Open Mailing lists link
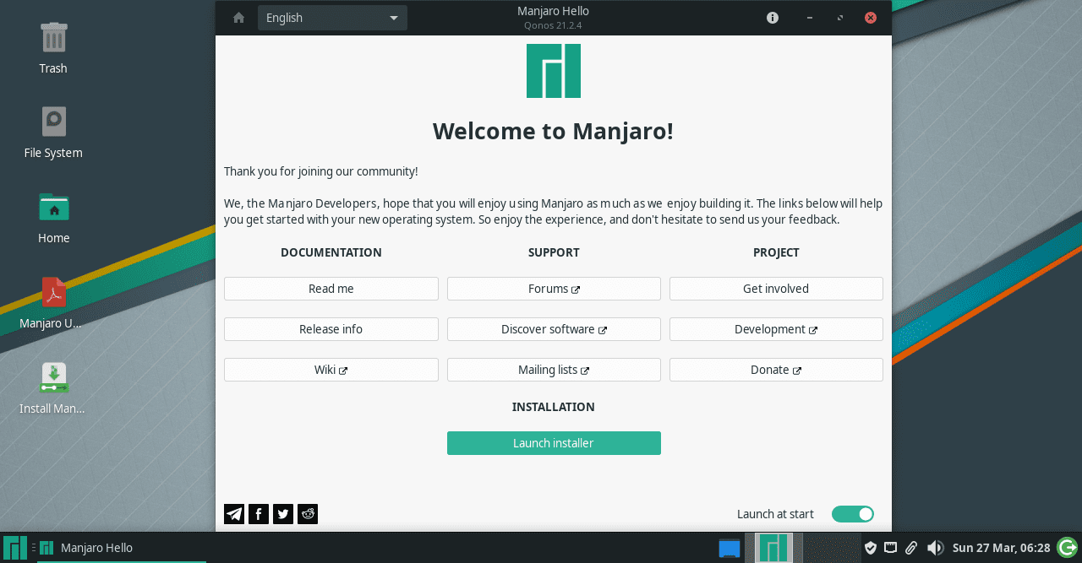The width and height of the screenshot is (1082, 563). 554,370
